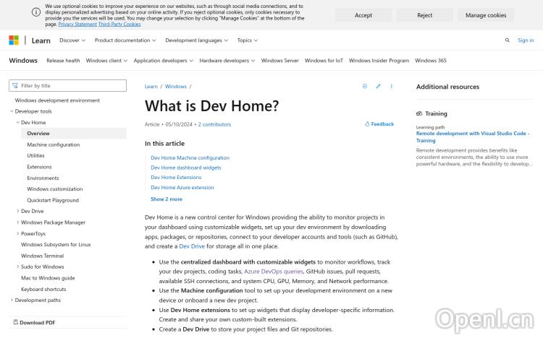
Task: Open Windows customization in the sidebar
Action: tap(55, 189)
